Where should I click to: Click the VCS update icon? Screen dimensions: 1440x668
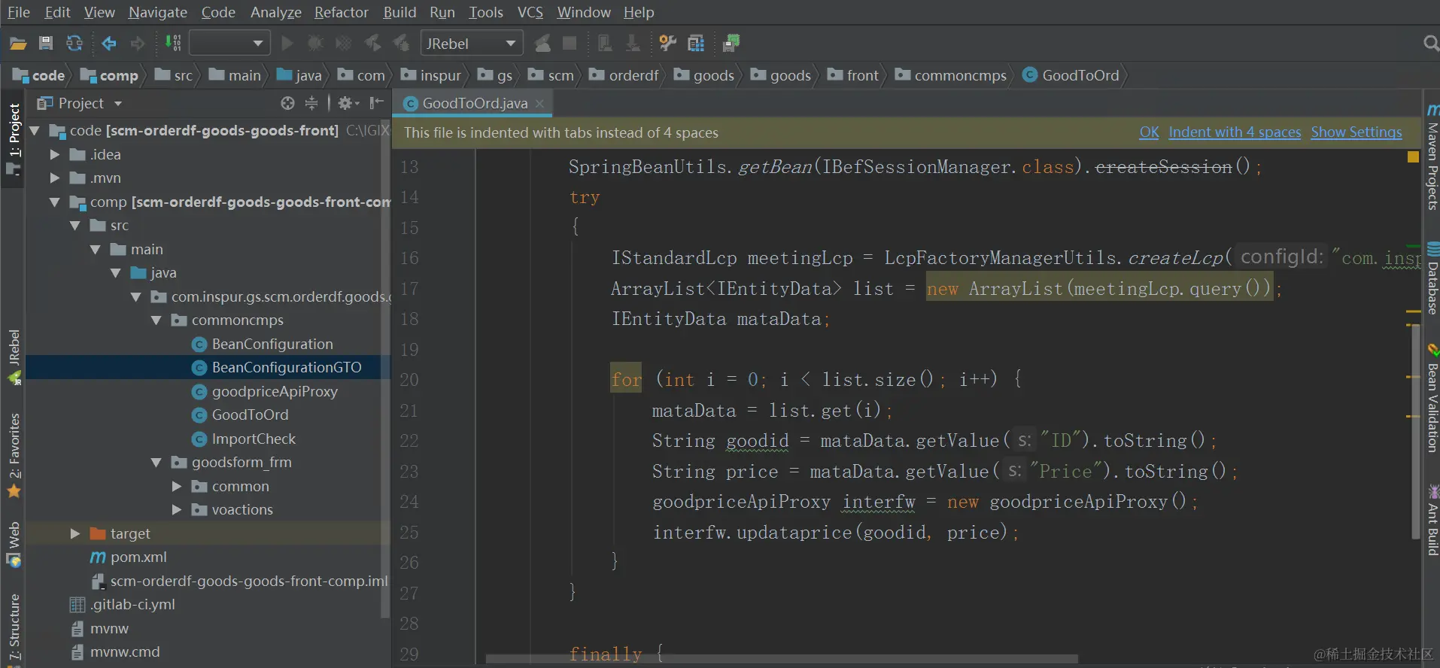[604, 44]
